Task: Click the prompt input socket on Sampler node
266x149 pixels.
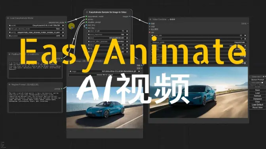Action: pos(86,19)
